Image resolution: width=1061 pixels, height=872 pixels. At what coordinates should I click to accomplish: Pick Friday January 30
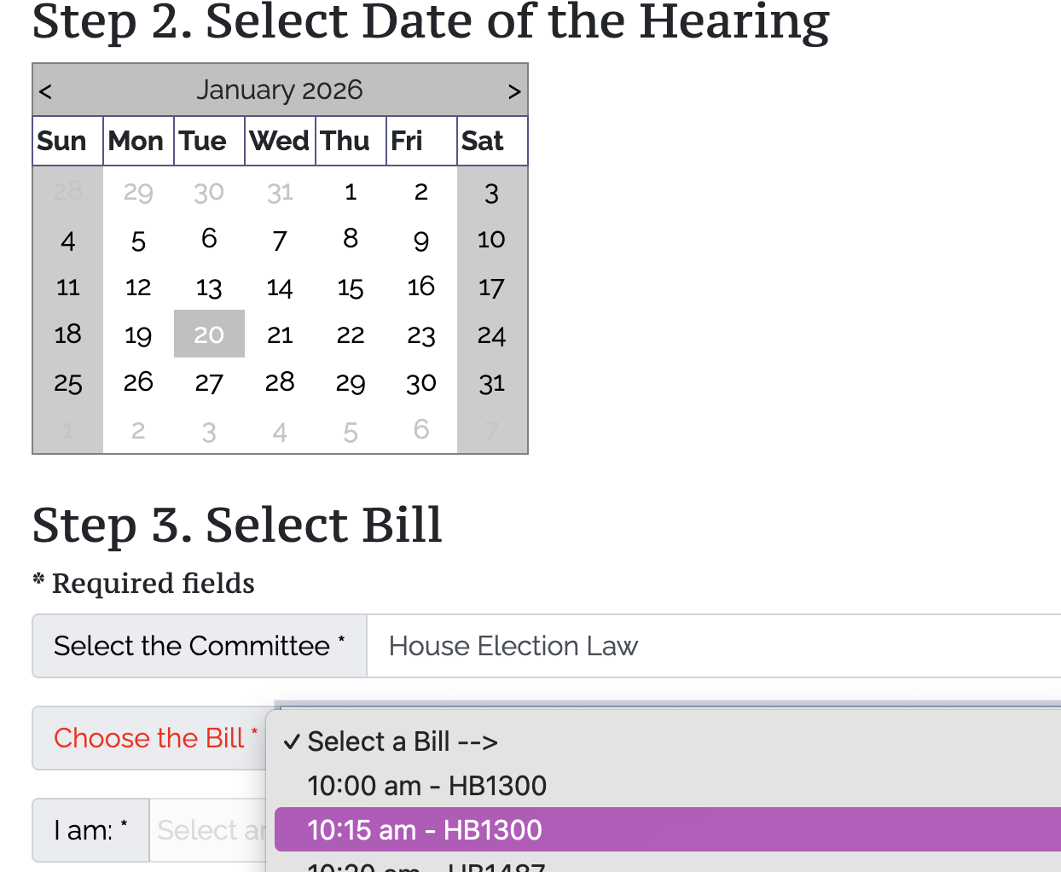pos(421,382)
